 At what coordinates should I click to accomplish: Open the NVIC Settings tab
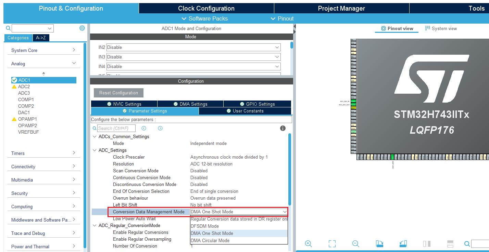(124, 104)
